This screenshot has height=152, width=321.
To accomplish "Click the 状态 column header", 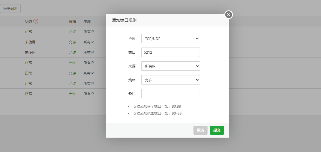I will point(28,21).
